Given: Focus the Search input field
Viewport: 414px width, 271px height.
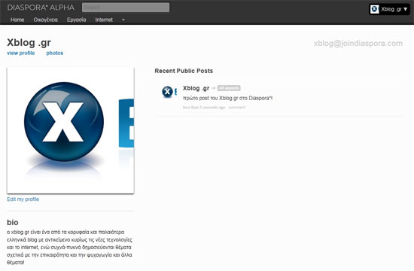Looking at the screenshot, I should coord(126,8).
